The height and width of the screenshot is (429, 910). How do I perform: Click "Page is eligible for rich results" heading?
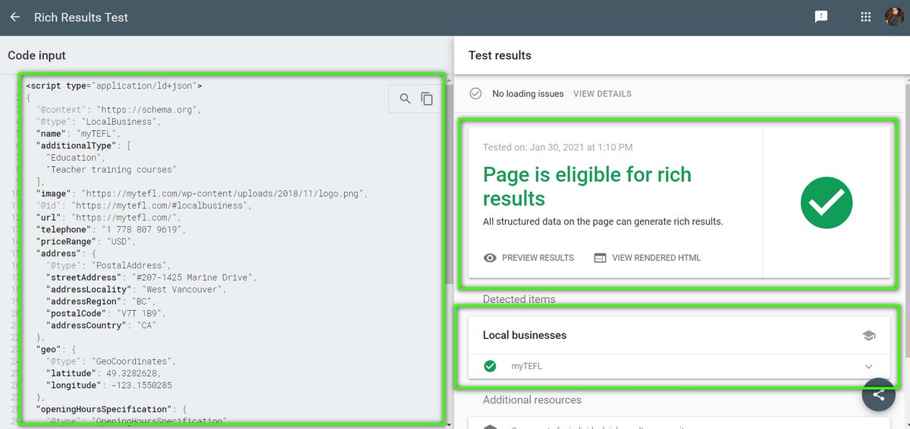coord(587,186)
